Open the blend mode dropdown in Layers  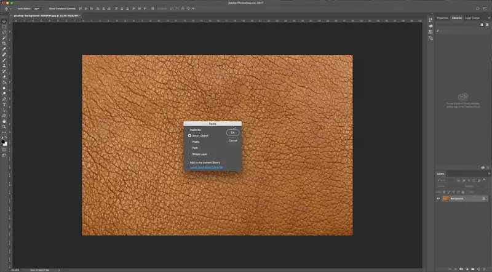point(450,186)
